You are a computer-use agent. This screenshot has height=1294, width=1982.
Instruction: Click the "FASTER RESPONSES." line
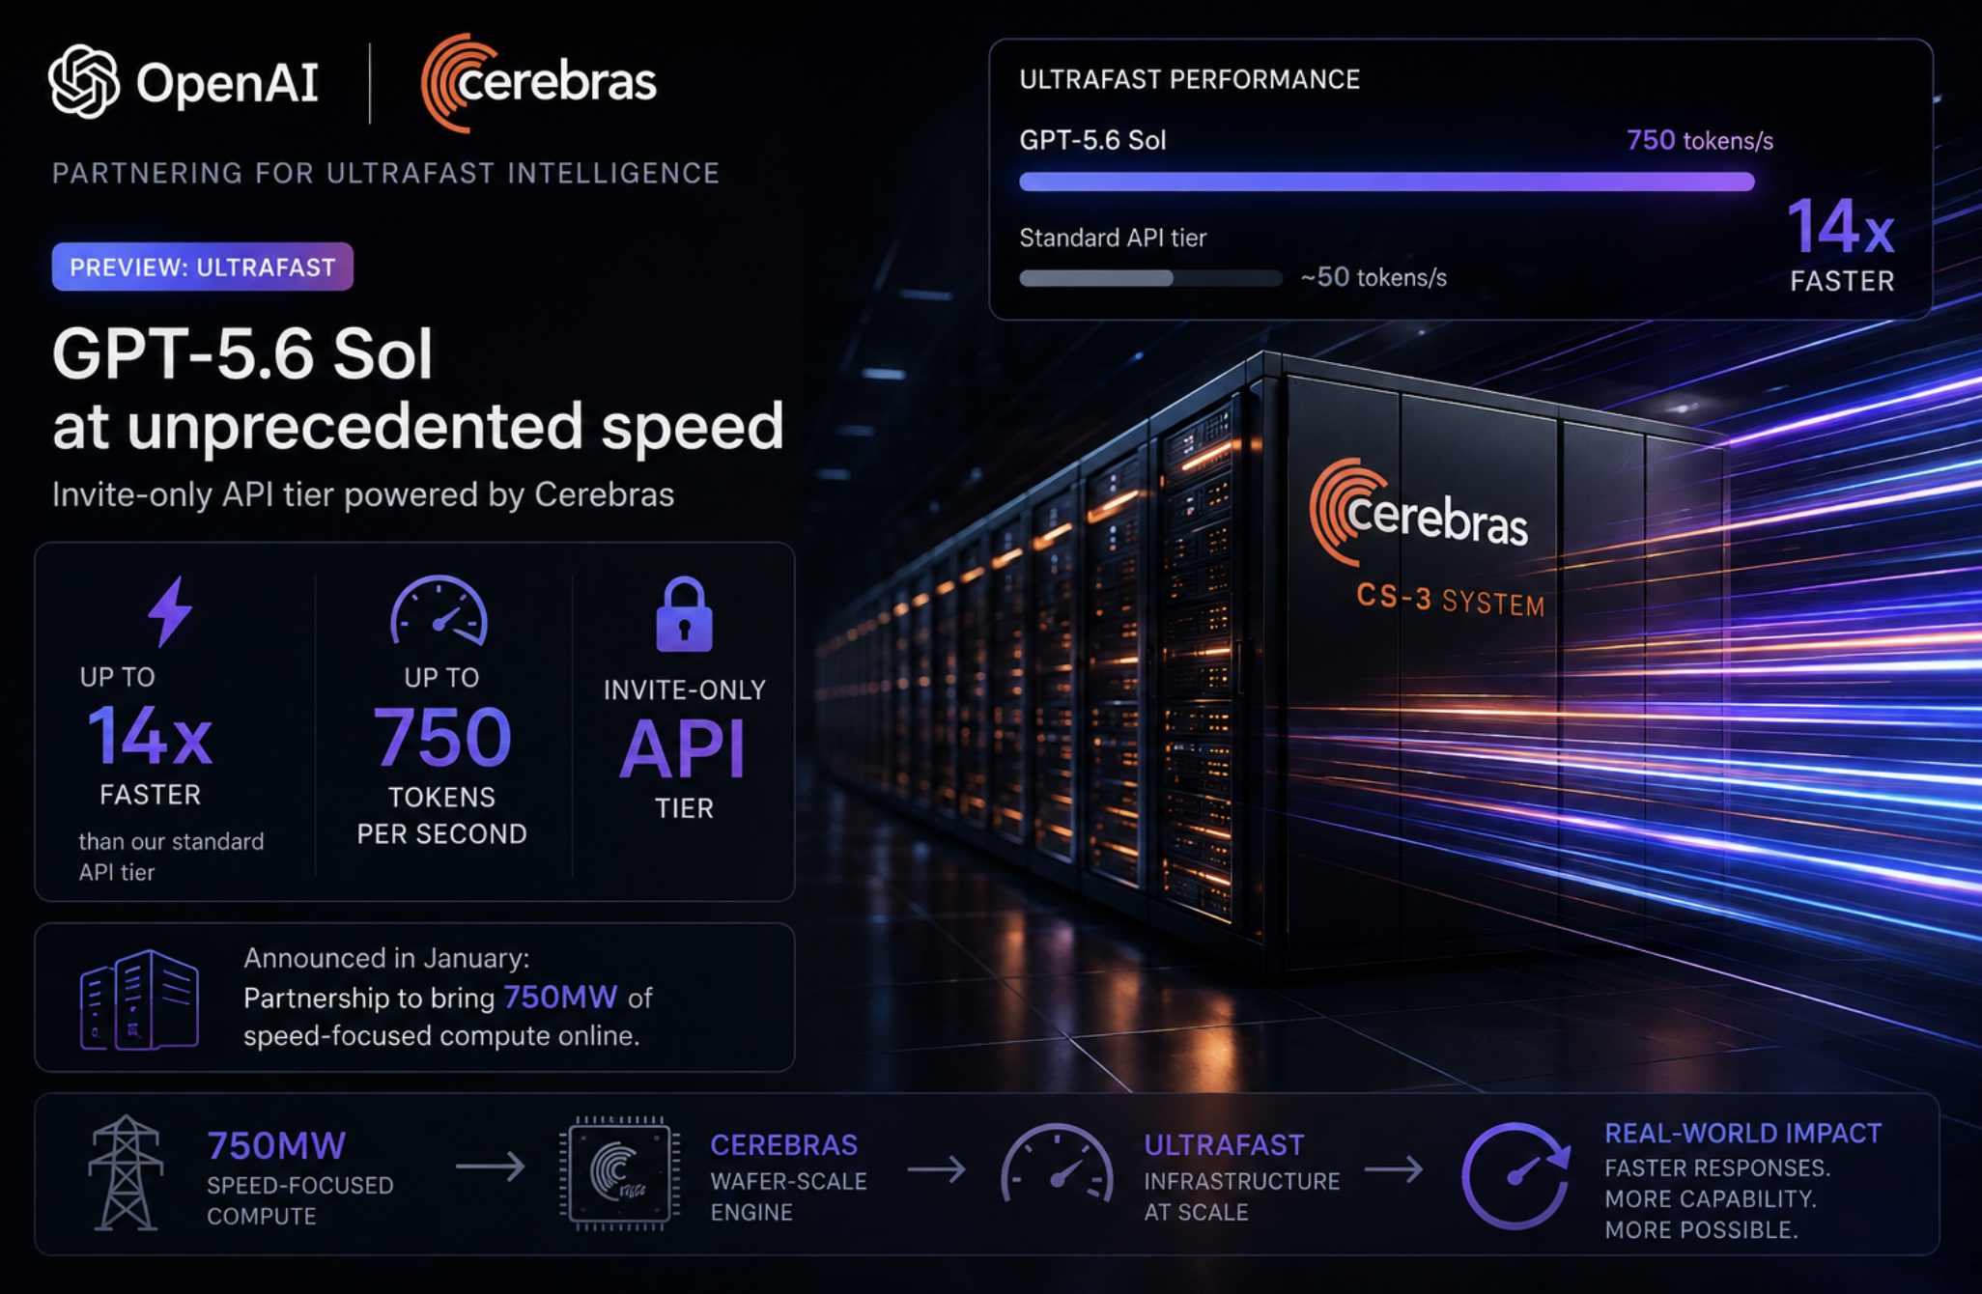[x=1717, y=1168]
